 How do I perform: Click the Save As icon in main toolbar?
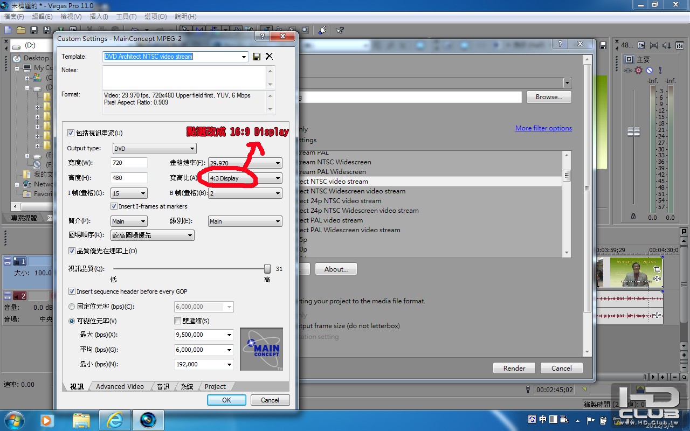click(x=47, y=30)
